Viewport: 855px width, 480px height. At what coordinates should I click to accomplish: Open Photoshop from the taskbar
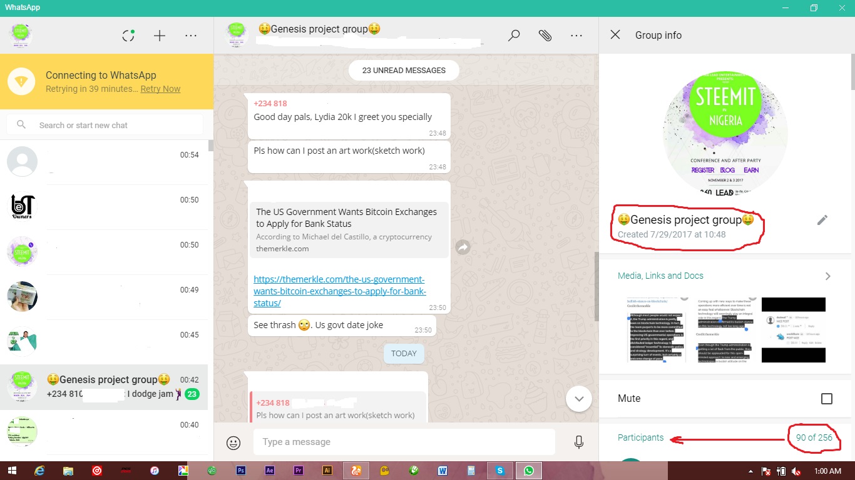click(241, 470)
